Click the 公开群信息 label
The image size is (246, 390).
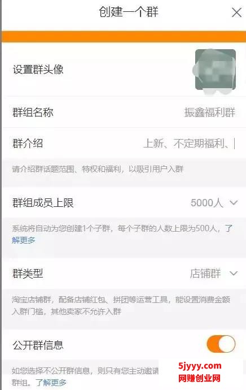coord(38,345)
